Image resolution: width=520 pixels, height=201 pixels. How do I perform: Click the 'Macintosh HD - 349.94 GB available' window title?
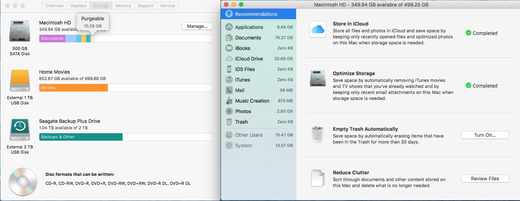pos(371,5)
